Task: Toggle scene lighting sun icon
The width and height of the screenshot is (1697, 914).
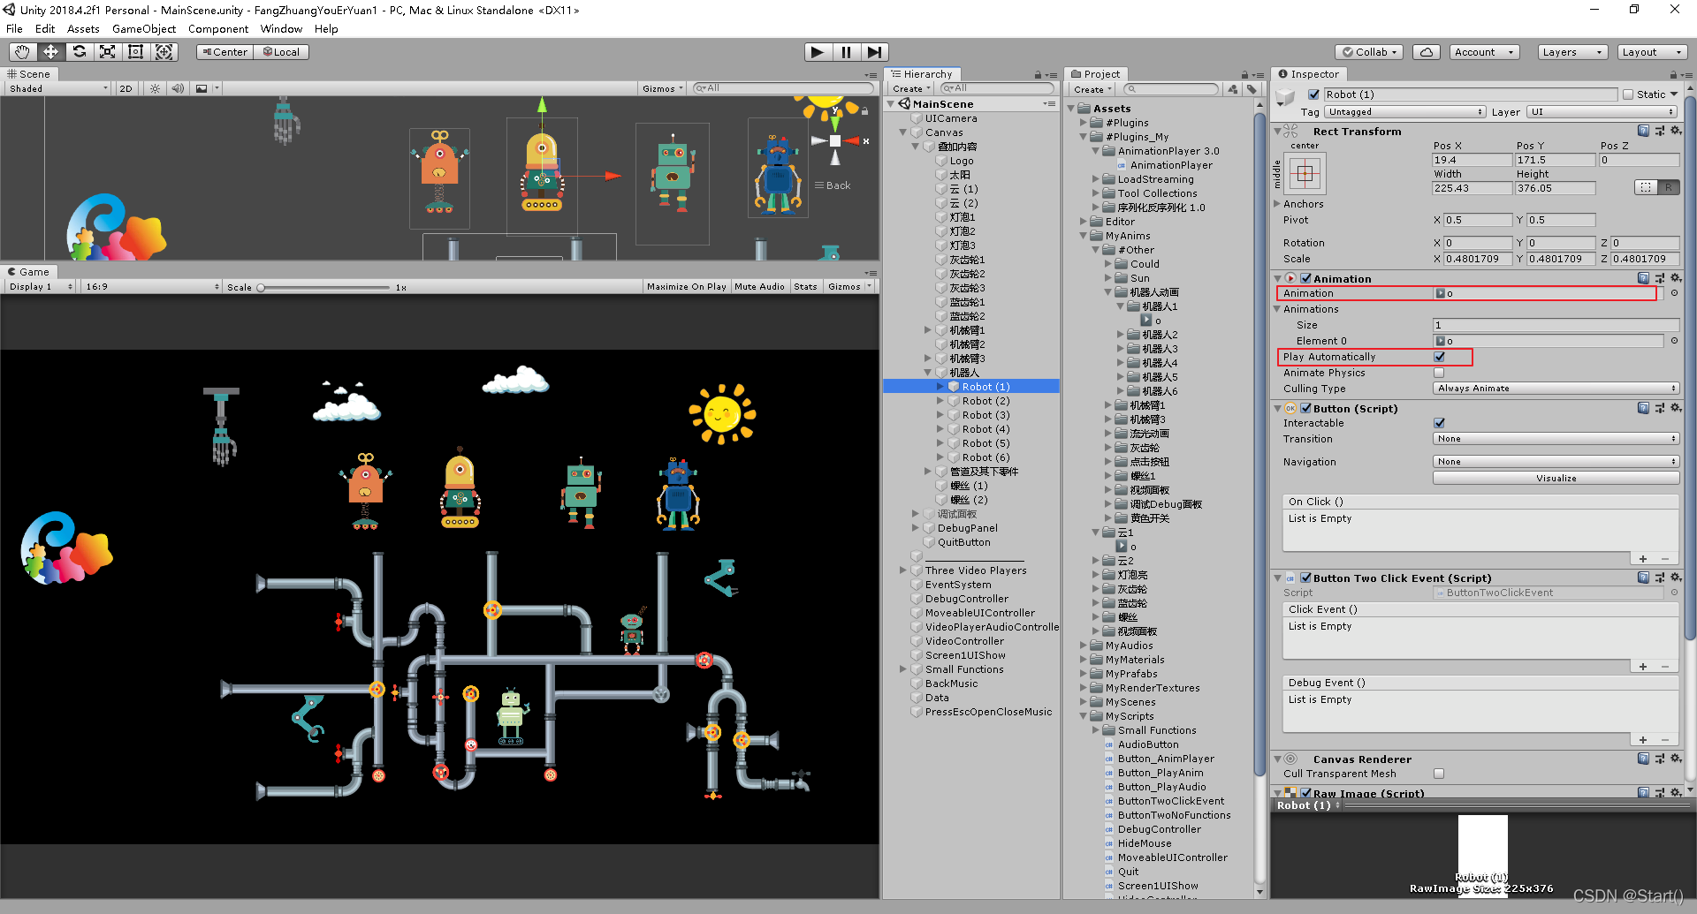Action: point(155,88)
